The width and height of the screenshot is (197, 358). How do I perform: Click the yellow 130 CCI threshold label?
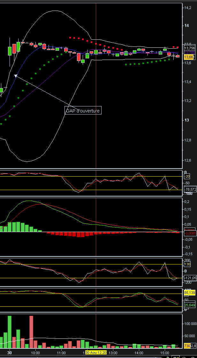[187, 264]
